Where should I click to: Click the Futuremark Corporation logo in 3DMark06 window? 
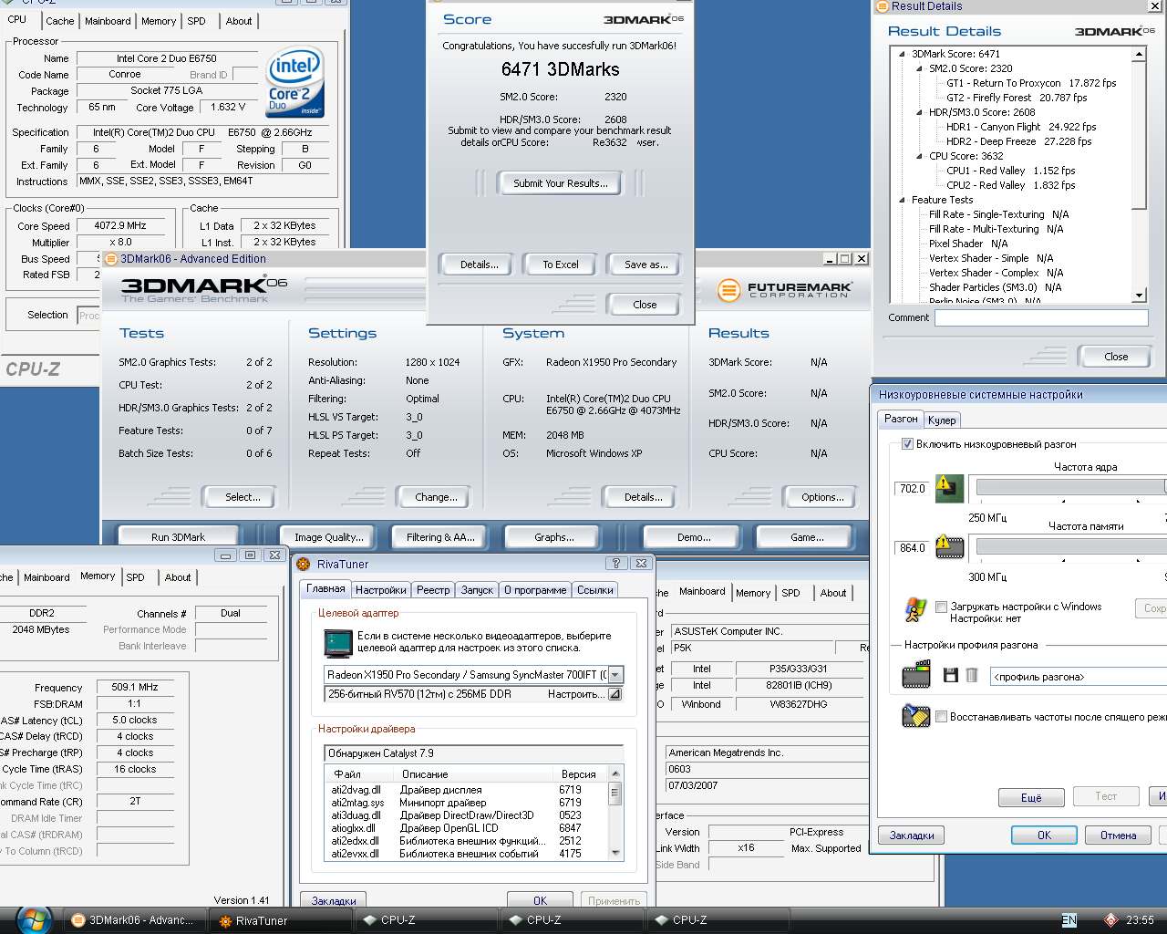tap(785, 290)
